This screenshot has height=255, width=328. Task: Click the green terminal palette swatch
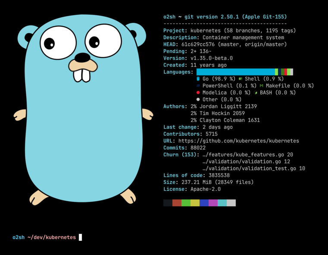point(186,203)
